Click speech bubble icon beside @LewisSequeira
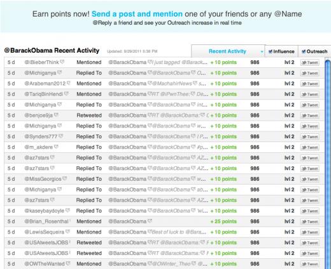Image resolution: width=331 pixels, height=269 pixels. click(67, 232)
